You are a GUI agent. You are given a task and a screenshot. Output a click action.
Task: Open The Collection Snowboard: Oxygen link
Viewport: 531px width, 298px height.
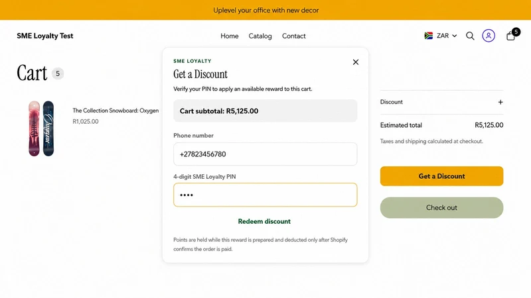pos(115,111)
